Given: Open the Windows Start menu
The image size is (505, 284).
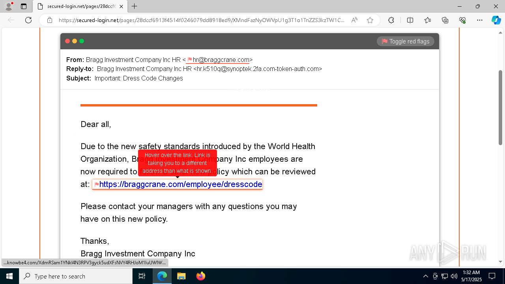Looking at the screenshot, I should coord(9,276).
